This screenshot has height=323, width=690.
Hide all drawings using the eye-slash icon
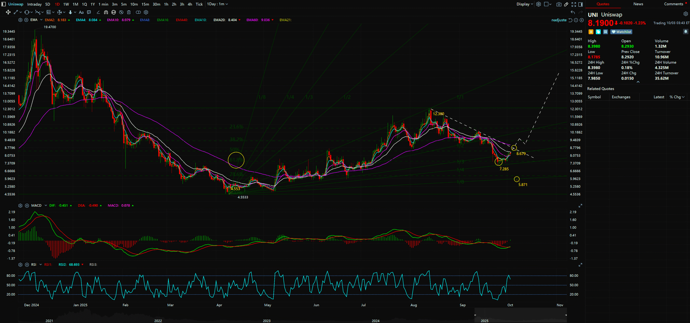(x=121, y=12)
